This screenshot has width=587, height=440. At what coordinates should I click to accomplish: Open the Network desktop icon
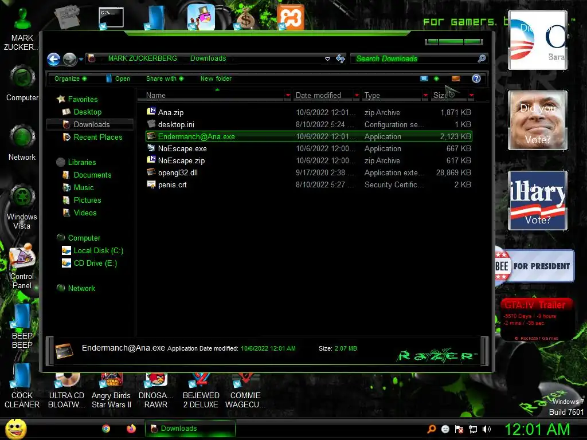pos(22,143)
